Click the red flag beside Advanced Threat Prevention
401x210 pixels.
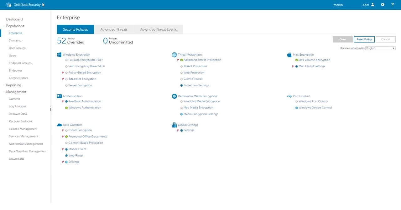[x=178, y=60]
